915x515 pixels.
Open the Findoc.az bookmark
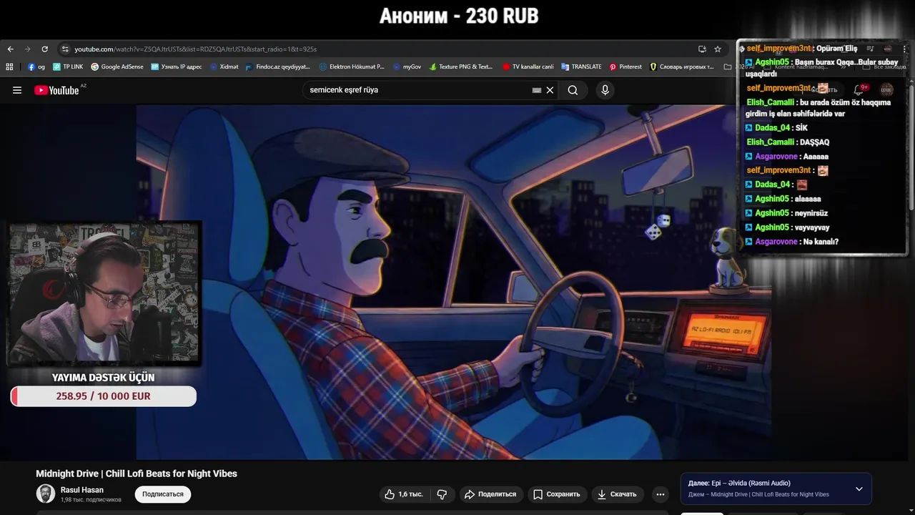click(x=278, y=67)
